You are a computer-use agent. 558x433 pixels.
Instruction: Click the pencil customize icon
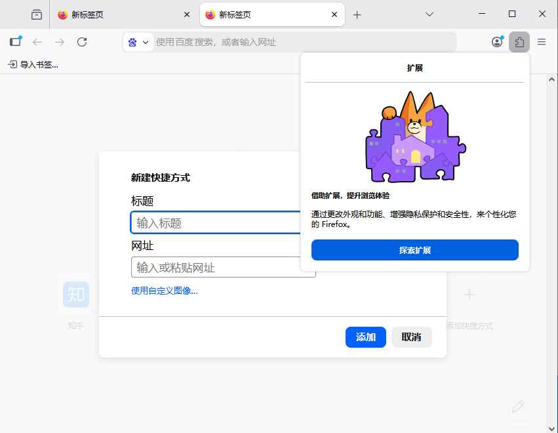click(x=518, y=406)
